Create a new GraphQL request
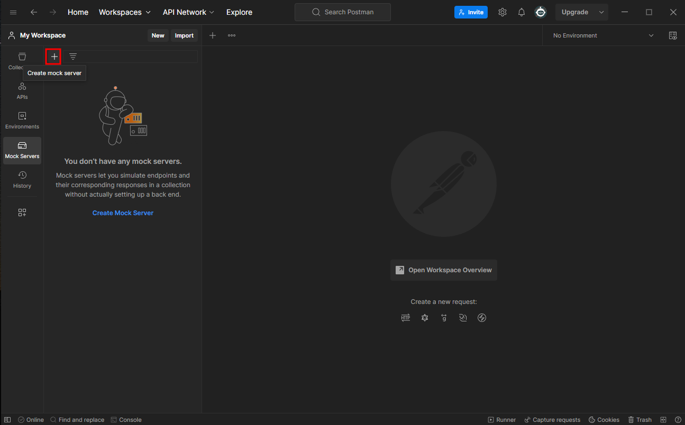This screenshot has height=425, width=685. (x=425, y=318)
